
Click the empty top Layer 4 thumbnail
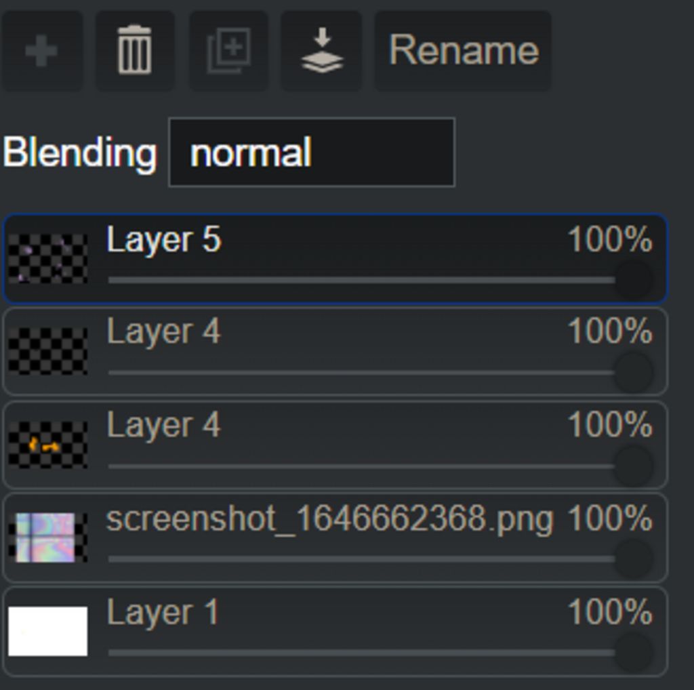click(x=48, y=351)
